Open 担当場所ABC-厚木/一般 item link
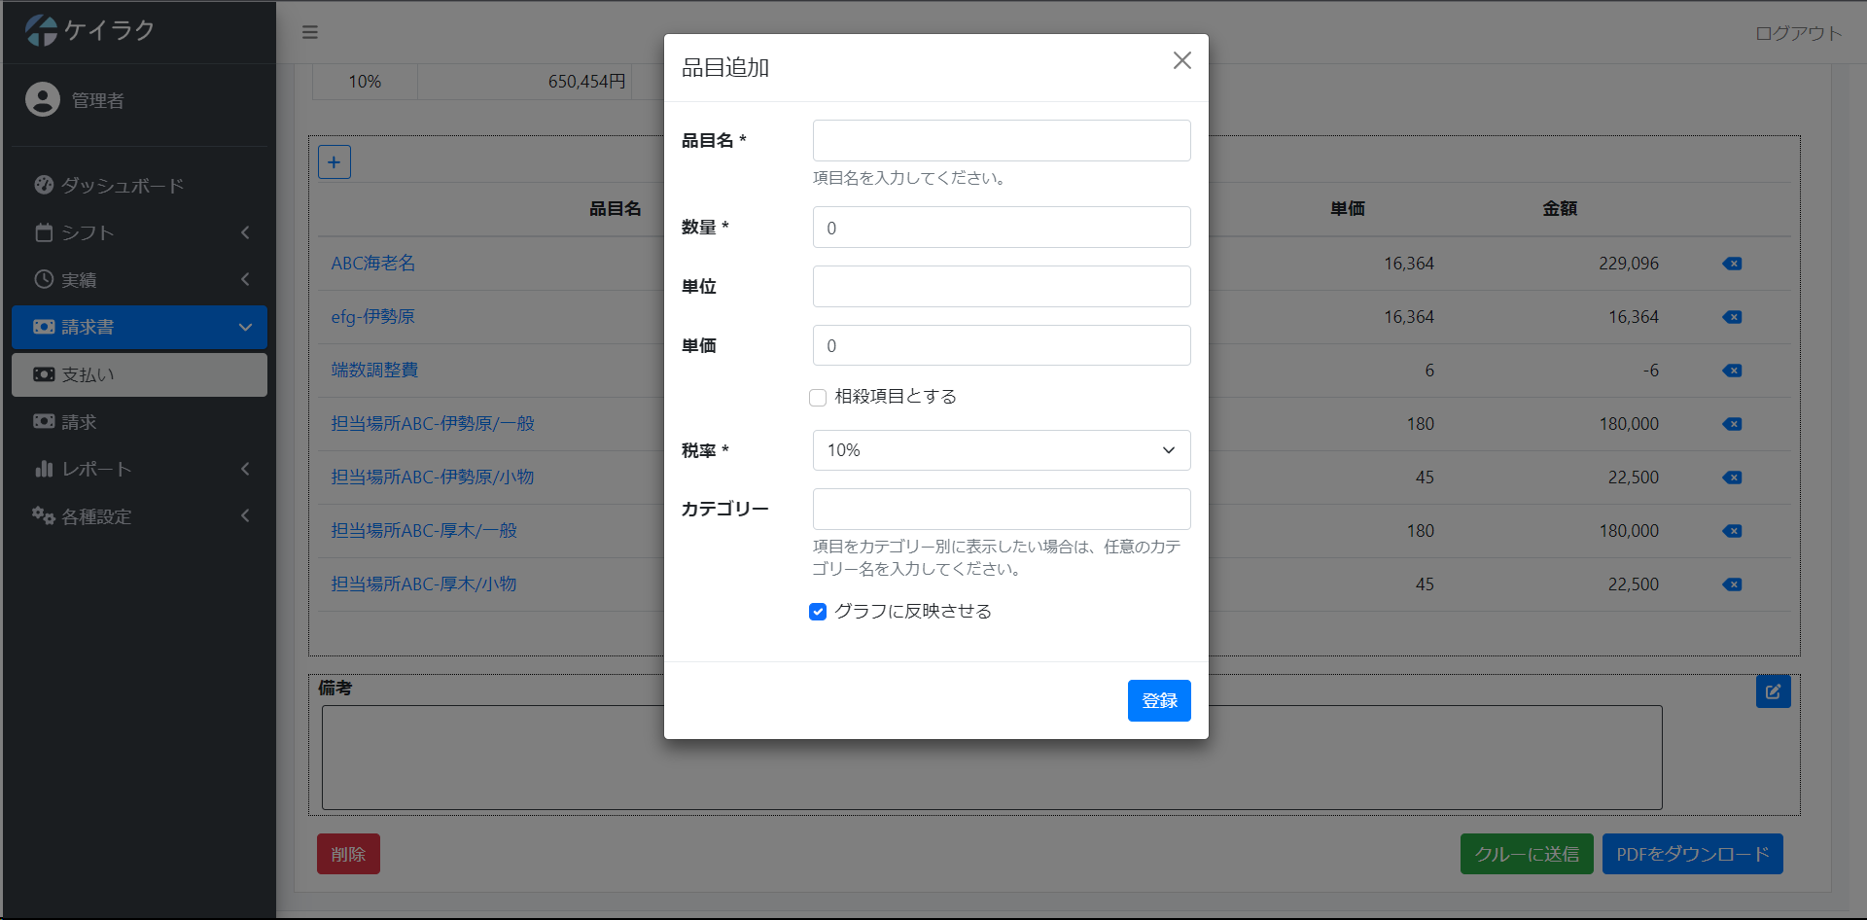This screenshot has width=1867, height=920. 424,531
